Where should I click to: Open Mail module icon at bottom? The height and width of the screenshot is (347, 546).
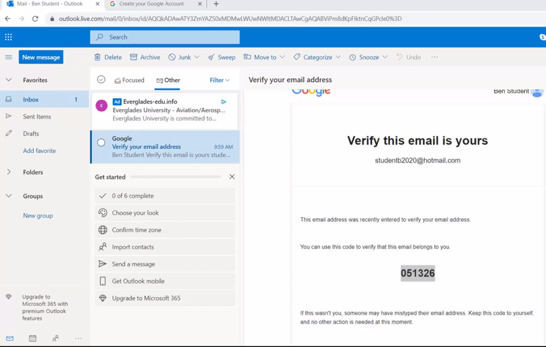coord(10,338)
